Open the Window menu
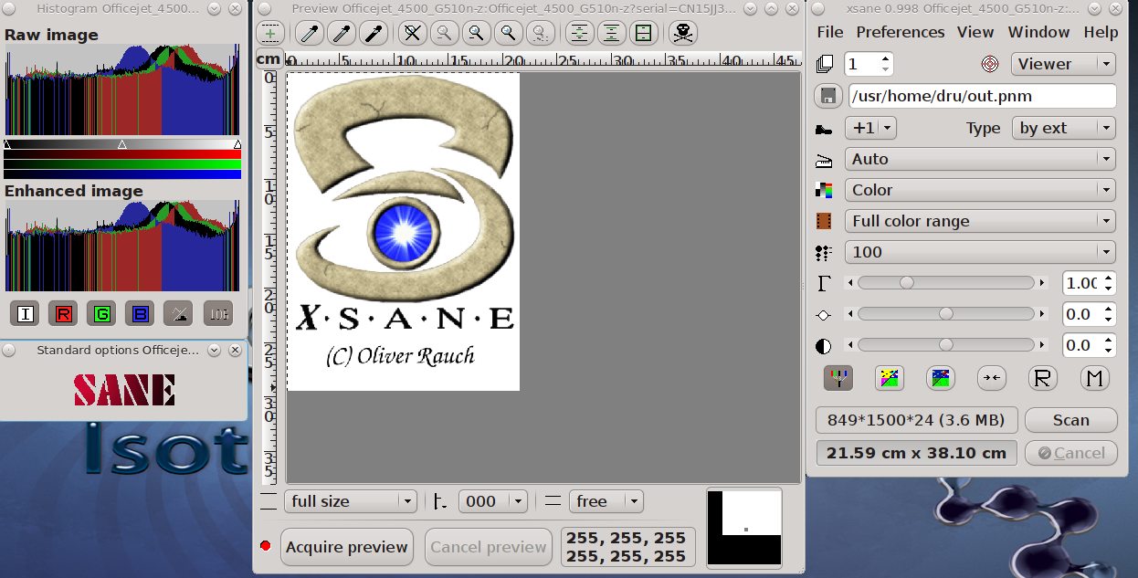1138x578 pixels. tap(1039, 32)
